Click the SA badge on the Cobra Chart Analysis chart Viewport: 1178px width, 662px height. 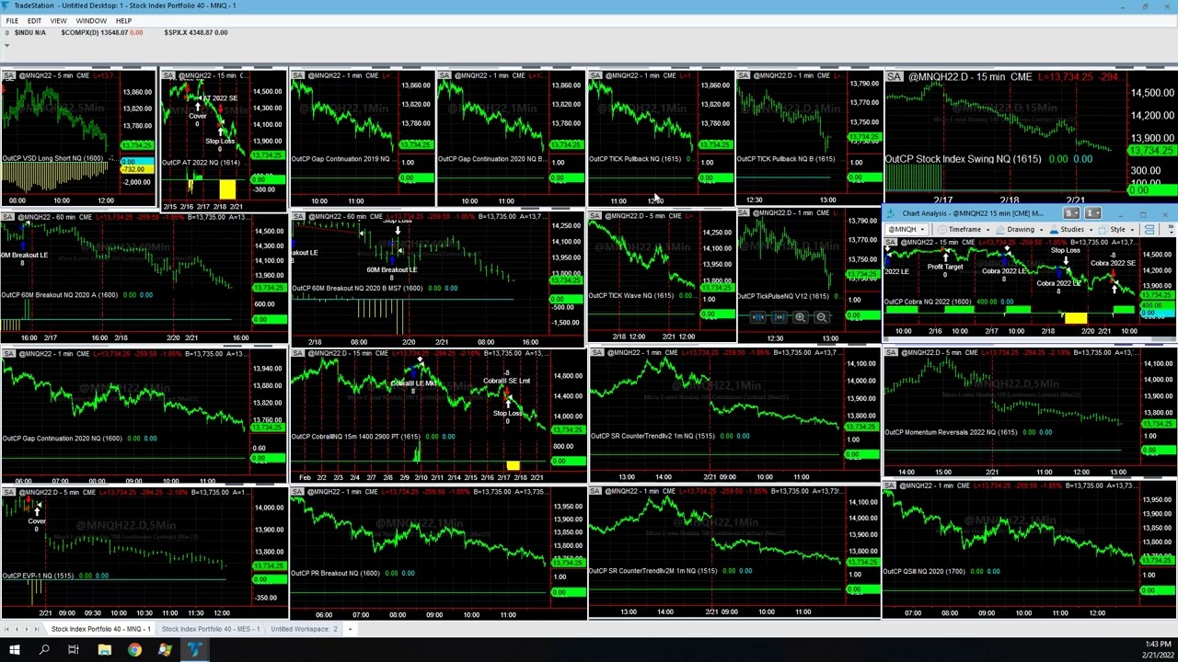pos(890,243)
